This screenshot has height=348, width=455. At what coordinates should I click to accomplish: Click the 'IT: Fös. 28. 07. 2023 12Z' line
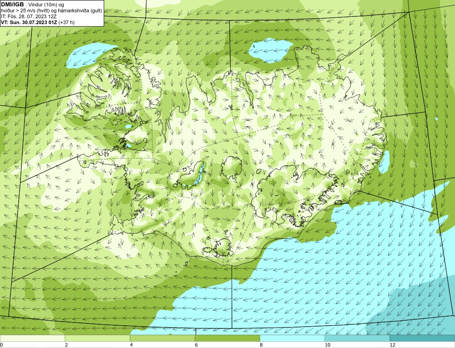29,16
